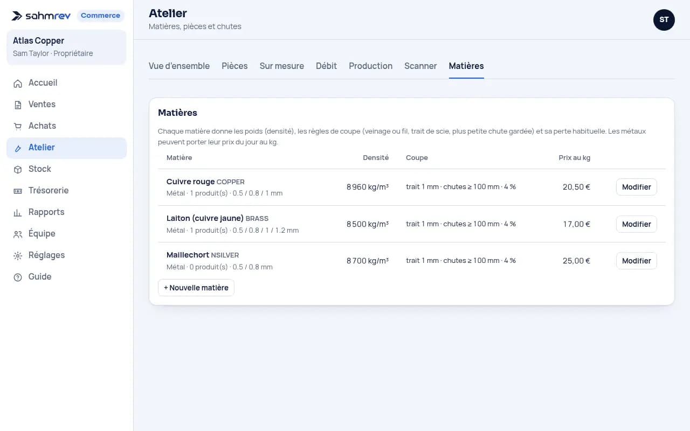This screenshot has width=690, height=431.
Task: Click the Commerce badge
Action: point(100,16)
